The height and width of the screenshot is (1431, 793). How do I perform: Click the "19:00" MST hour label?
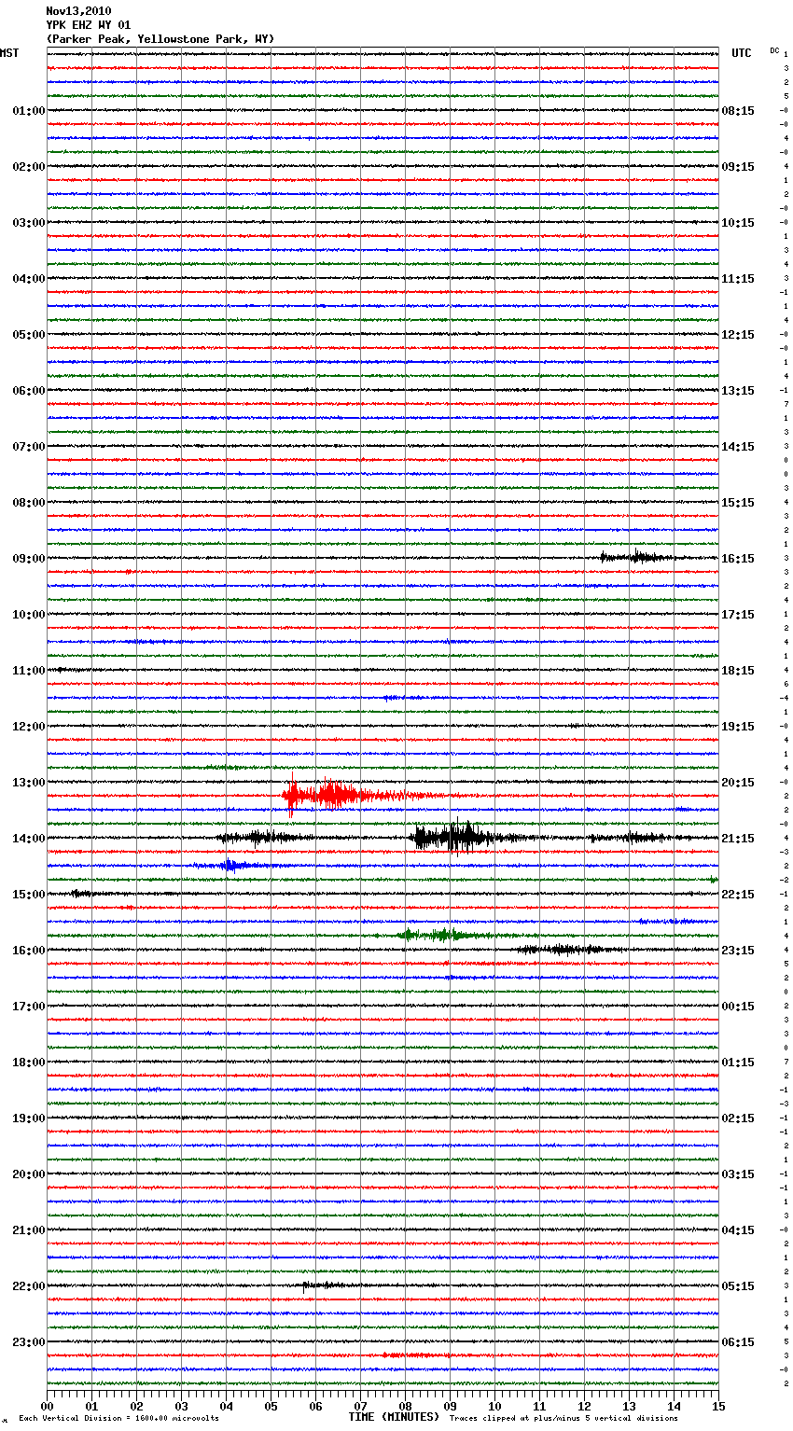[x=29, y=1118]
